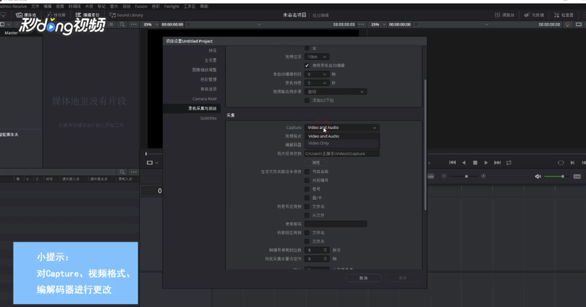Open the left viewer 35% zoom dropdown
This screenshot has height=307, width=586.
click(151, 24)
